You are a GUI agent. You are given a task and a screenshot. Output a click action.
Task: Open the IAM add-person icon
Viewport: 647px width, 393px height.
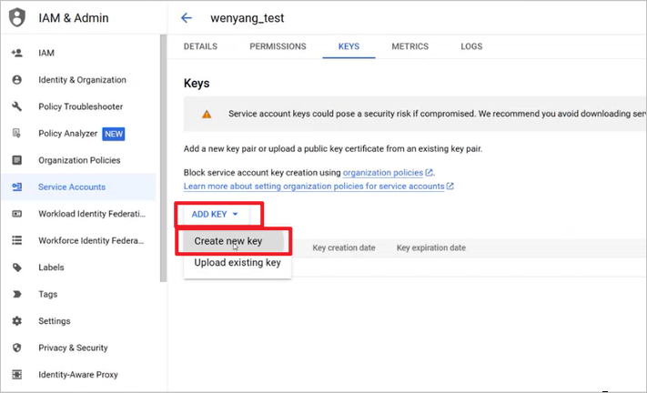point(17,53)
